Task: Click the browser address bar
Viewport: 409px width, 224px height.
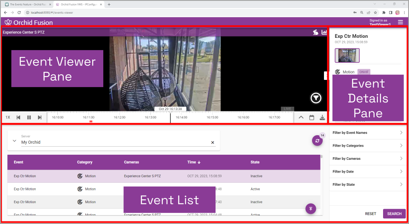Action: [188, 12]
